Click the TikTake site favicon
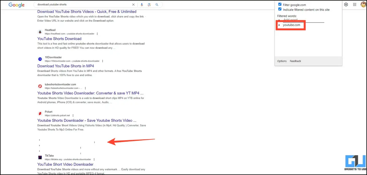The height and width of the screenshot is (175, 367). coord(40,157)
